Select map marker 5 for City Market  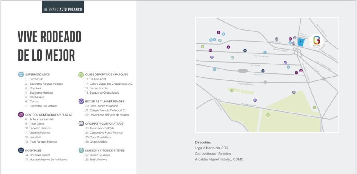coord(223,34)
